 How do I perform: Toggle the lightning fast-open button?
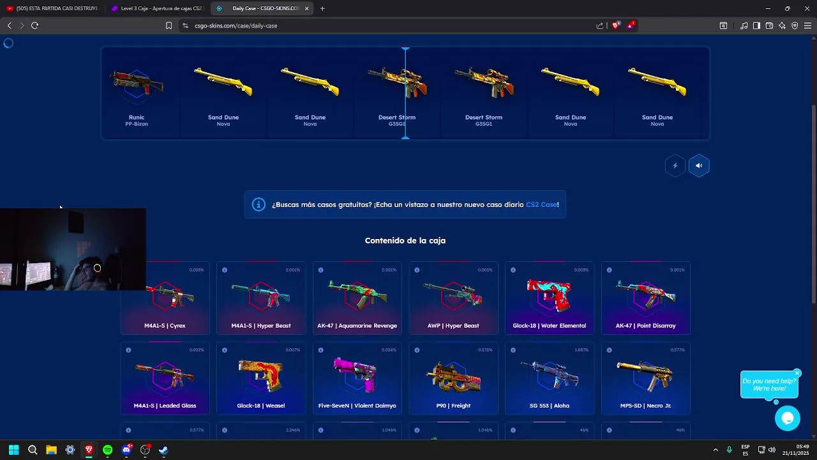click(675, 165)
